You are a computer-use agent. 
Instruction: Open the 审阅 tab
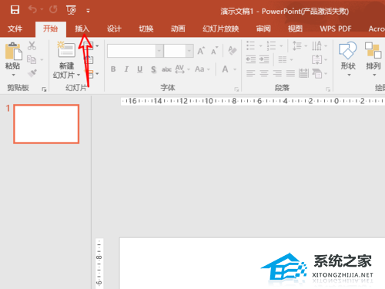[x=263, y=29]
